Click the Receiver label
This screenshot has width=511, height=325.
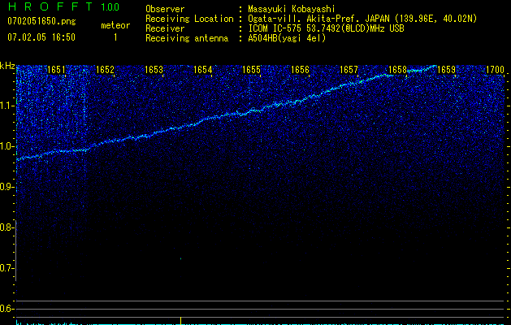pos(165,28)
